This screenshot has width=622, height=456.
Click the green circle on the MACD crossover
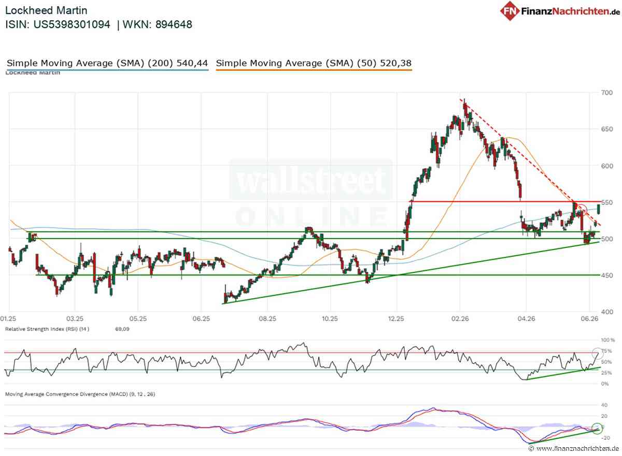597,429
